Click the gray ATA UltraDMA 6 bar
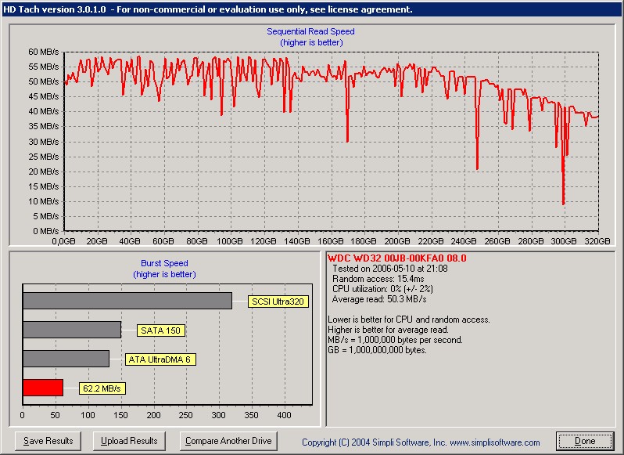 [x=66, y=359]
